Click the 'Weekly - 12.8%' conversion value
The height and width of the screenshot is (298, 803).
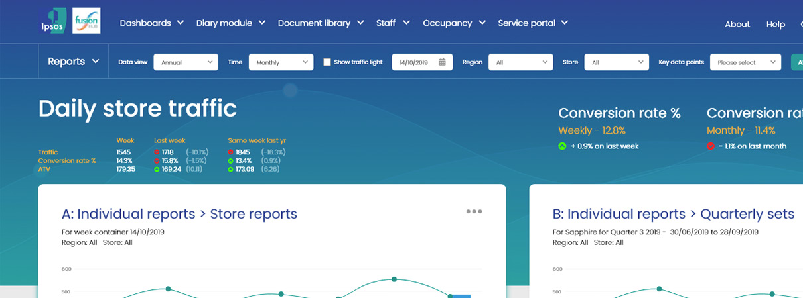click(592, 130)
